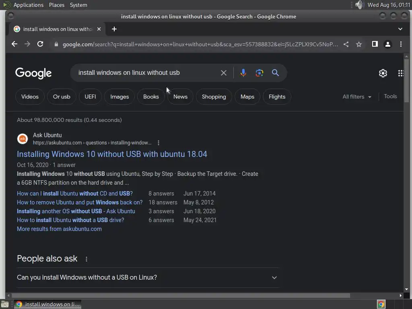This screenshot has width=412, height=309.
Task: Open the tab search dropdown chevron
Action: coord(400,29)
